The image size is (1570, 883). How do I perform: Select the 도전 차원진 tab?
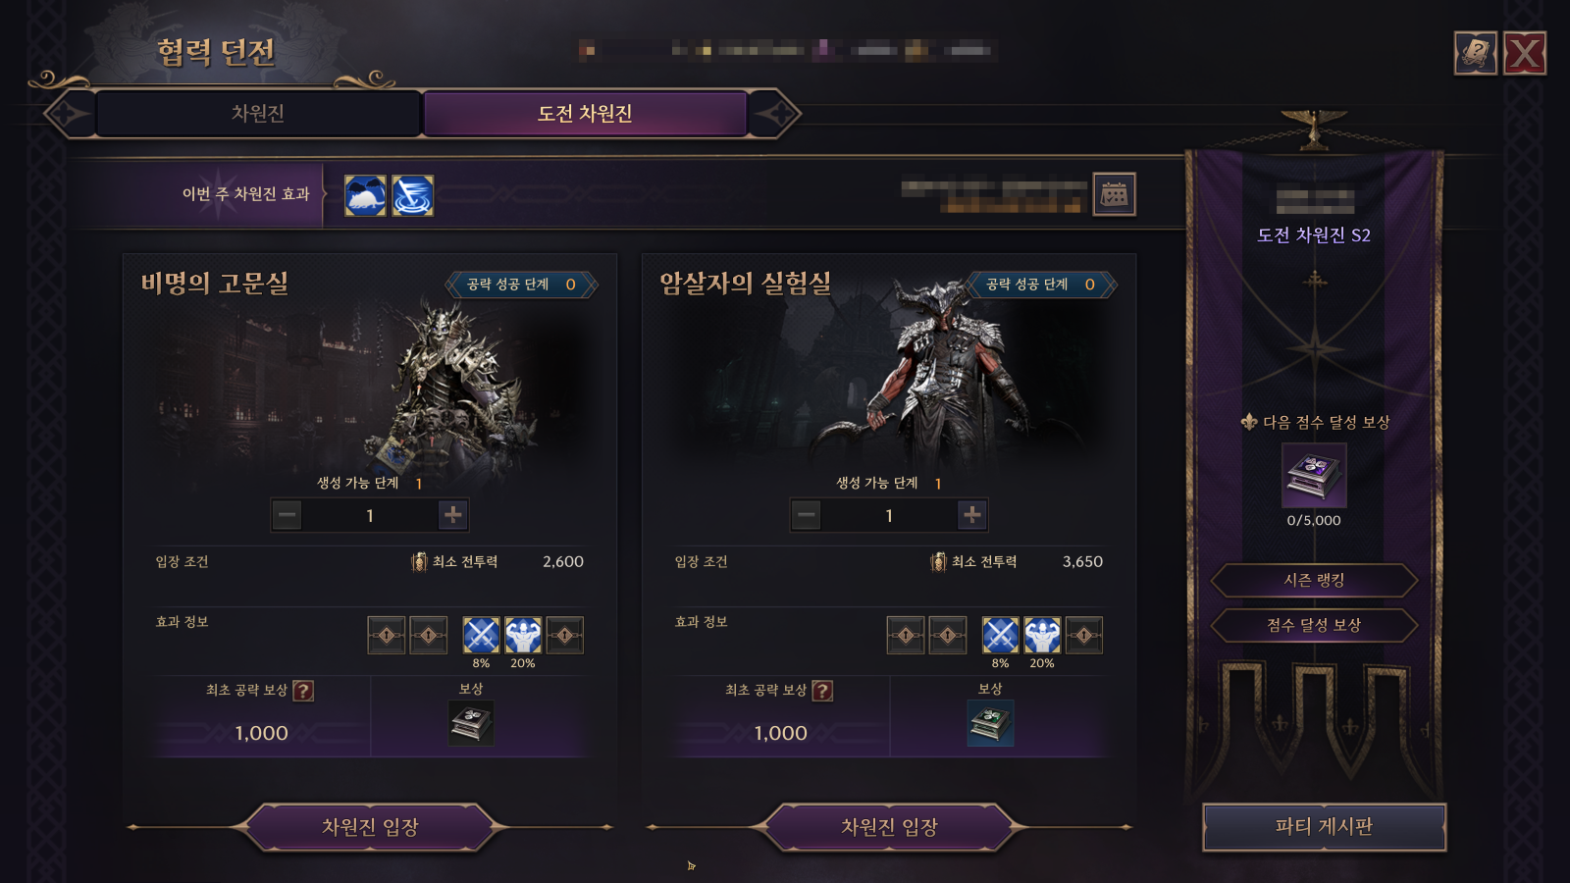point(585,114)
